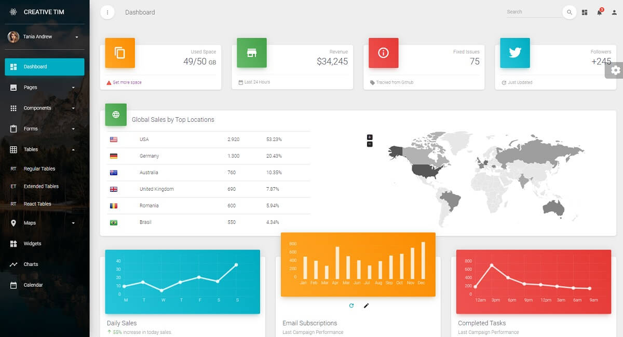Image resolution: width=623 pixels, height=337 pixels.
Task: Refresh the Email Subscriptions chart
Action: 351,306
